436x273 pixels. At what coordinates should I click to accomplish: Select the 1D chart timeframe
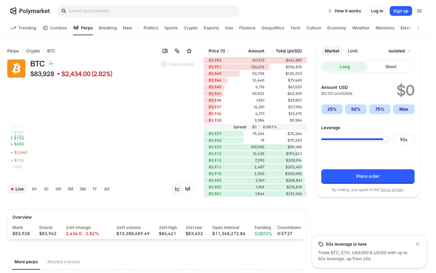click(x=46, y=189)
